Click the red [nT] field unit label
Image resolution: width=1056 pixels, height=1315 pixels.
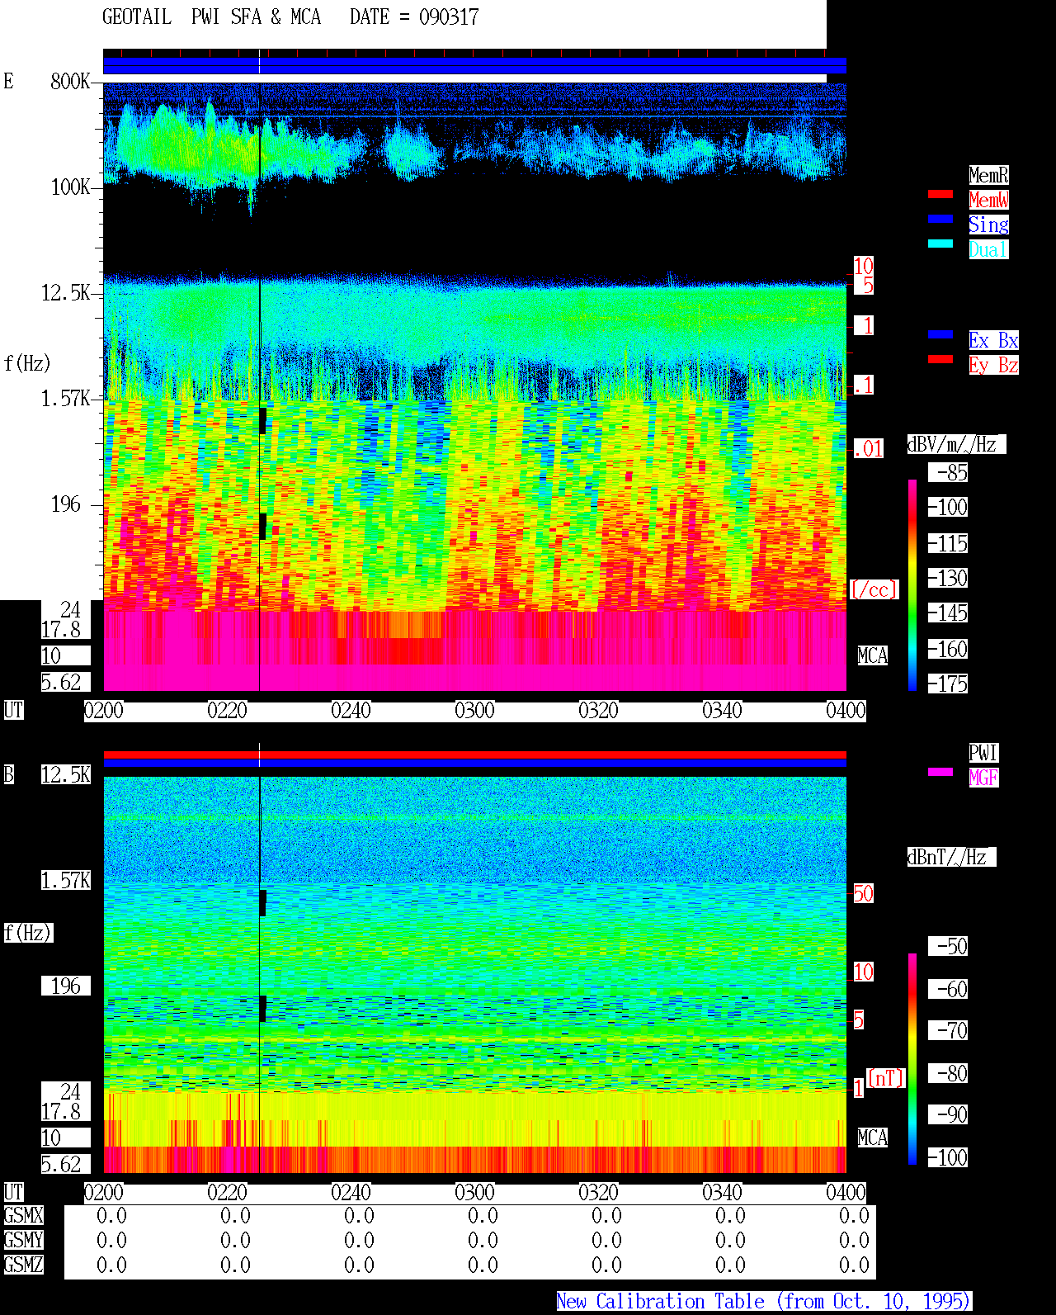[886, 1078]
